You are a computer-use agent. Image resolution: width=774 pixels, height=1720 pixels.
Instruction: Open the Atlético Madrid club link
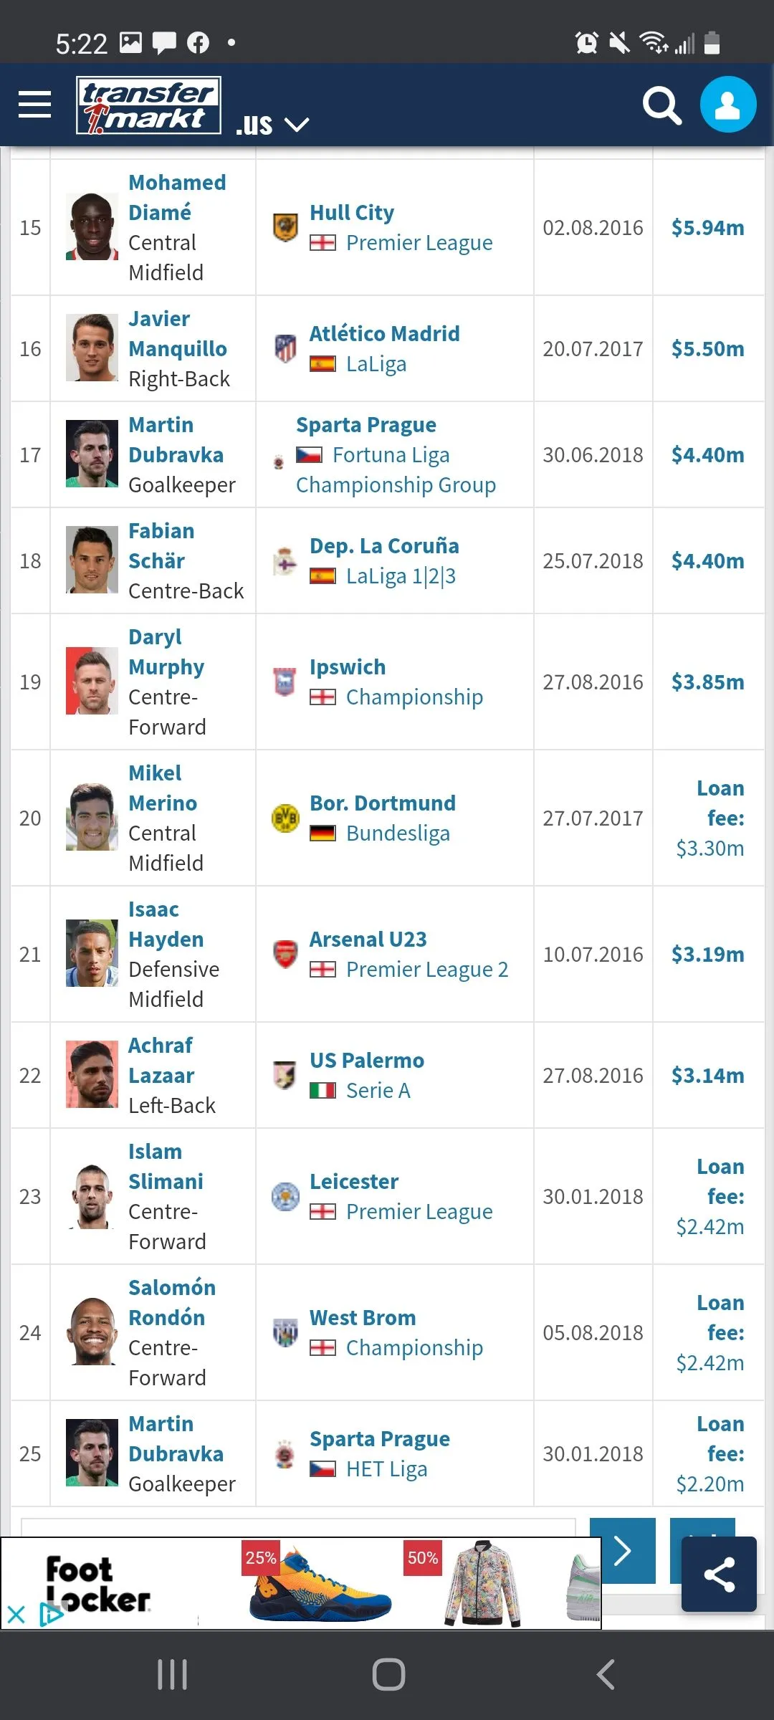[384, 334]
